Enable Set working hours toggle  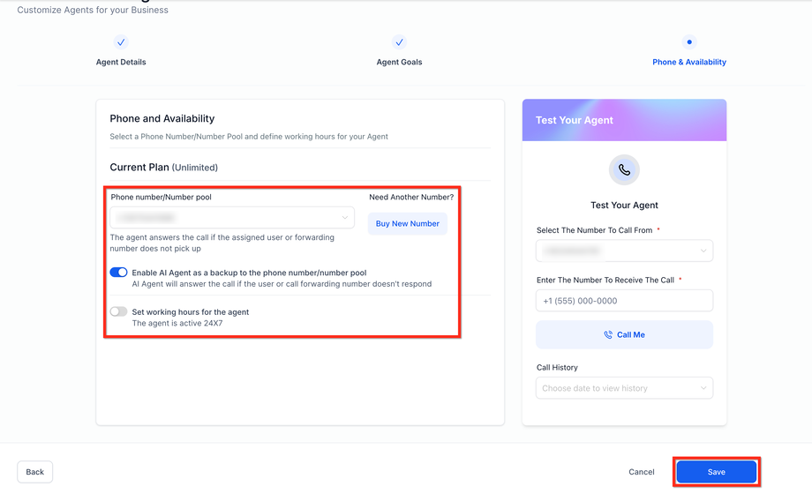[x=118, y=311]
